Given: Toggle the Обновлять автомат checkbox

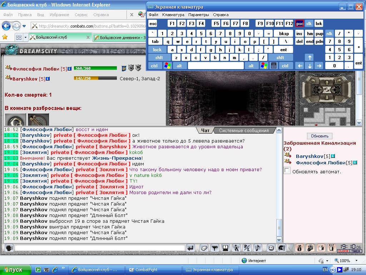Looking at the screenshot, I should tap(287, 170).
